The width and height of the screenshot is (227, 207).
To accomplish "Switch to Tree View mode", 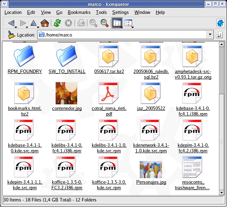I will (x=129, y=23).
